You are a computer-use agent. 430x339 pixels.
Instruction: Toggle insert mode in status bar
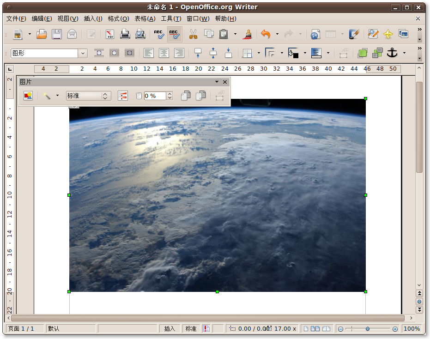(x=170, y=328)
